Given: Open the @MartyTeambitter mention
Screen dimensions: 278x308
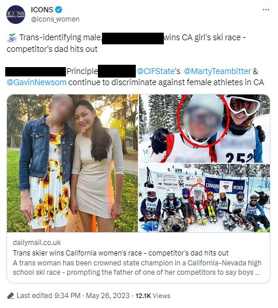Looking at the screenshot, I should click(x=217, y=71).
